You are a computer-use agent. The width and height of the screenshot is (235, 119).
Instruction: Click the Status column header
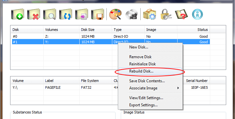pyautogui.click(x=194, y=30)
